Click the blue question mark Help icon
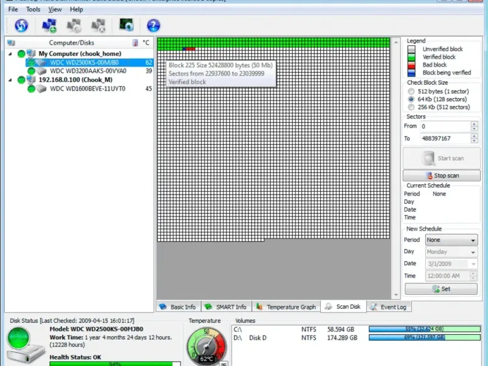 click(154, 26)
